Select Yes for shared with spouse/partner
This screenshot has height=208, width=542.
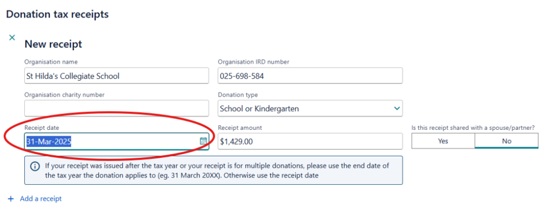pyautogui.click(x=443, y=141)
